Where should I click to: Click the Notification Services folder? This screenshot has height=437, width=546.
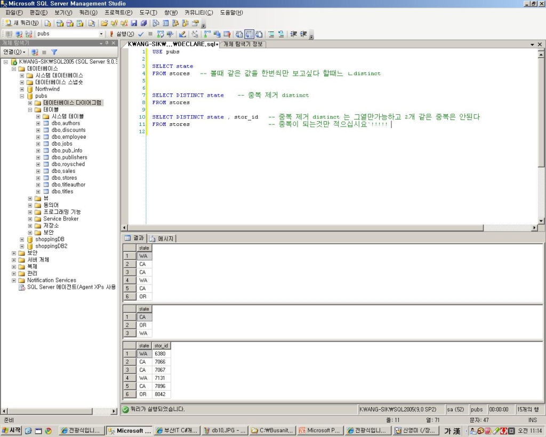click(52, 280)
